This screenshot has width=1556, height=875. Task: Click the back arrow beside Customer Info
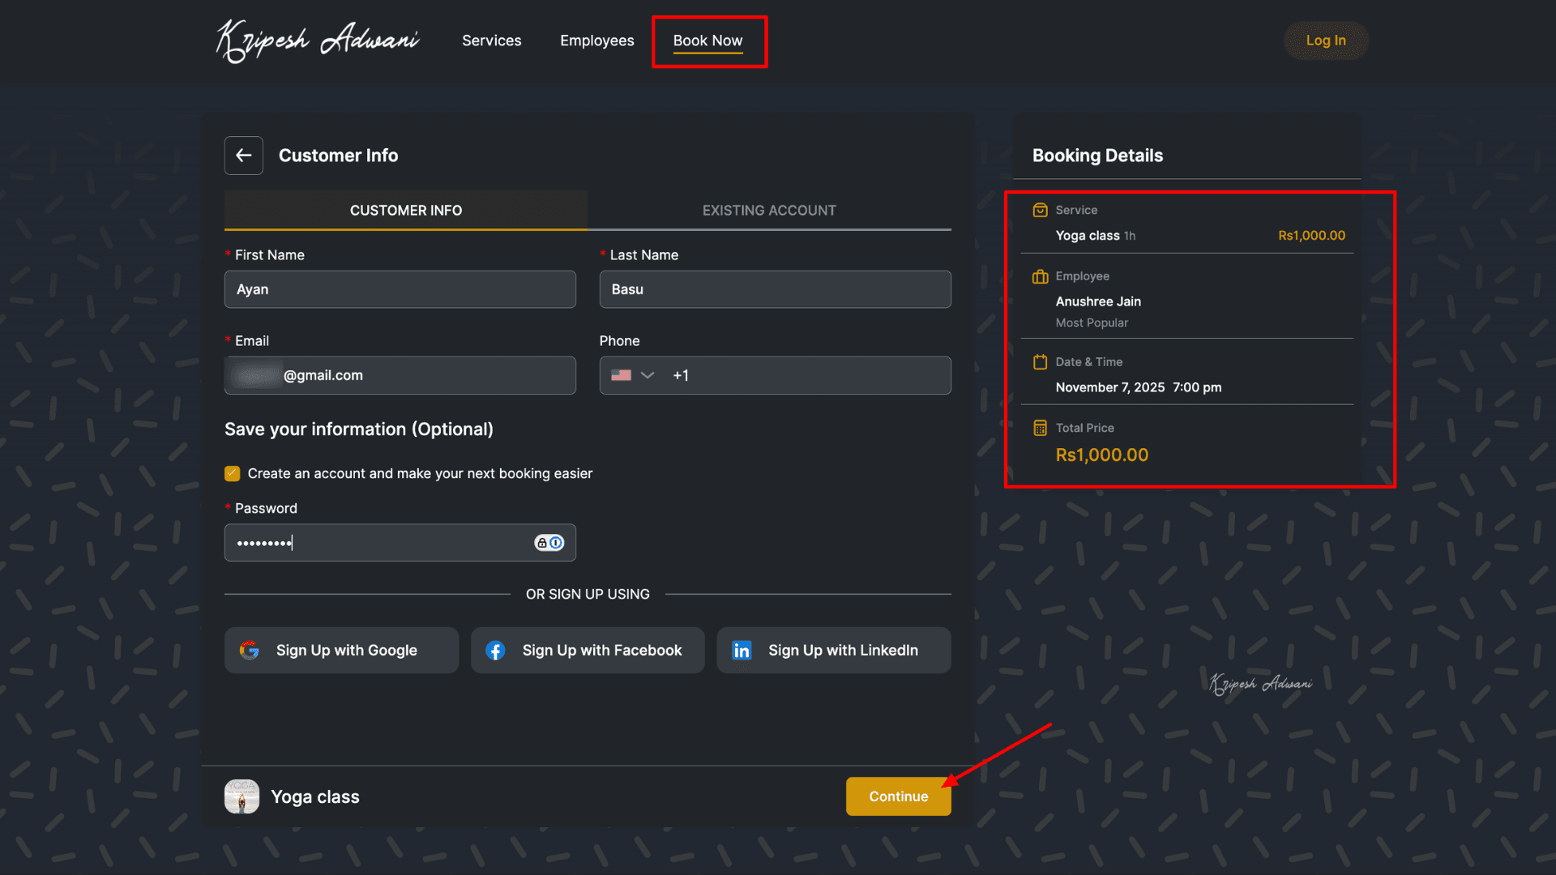[x=243, y=156]
